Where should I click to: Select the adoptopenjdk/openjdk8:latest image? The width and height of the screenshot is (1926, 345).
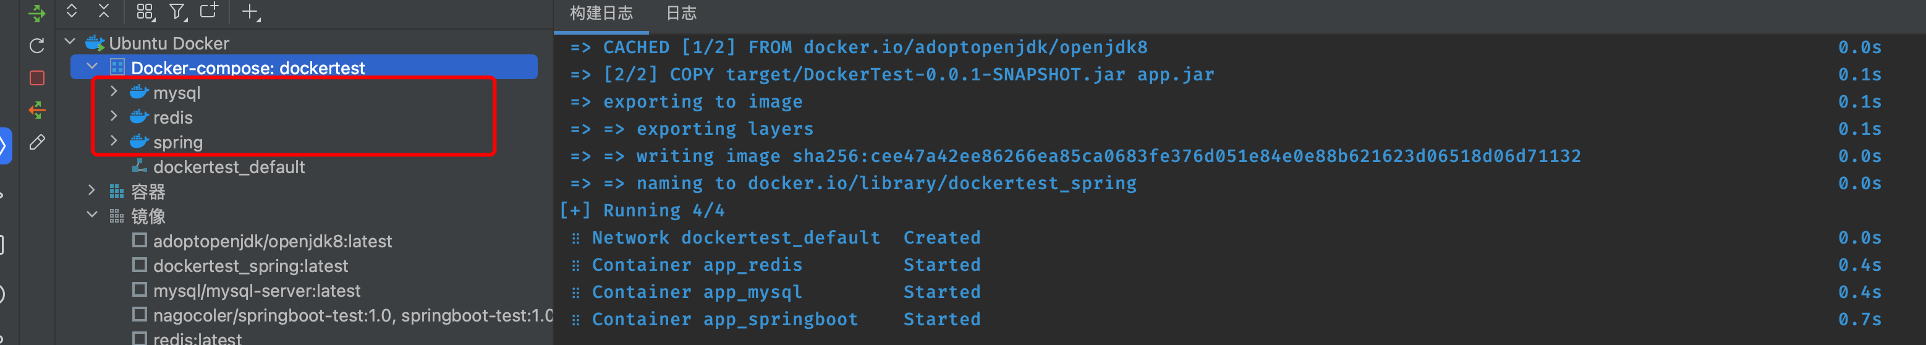[x=272, y=241]
